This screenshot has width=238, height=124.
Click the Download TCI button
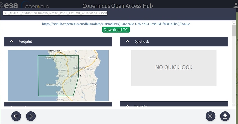(116, 30)
